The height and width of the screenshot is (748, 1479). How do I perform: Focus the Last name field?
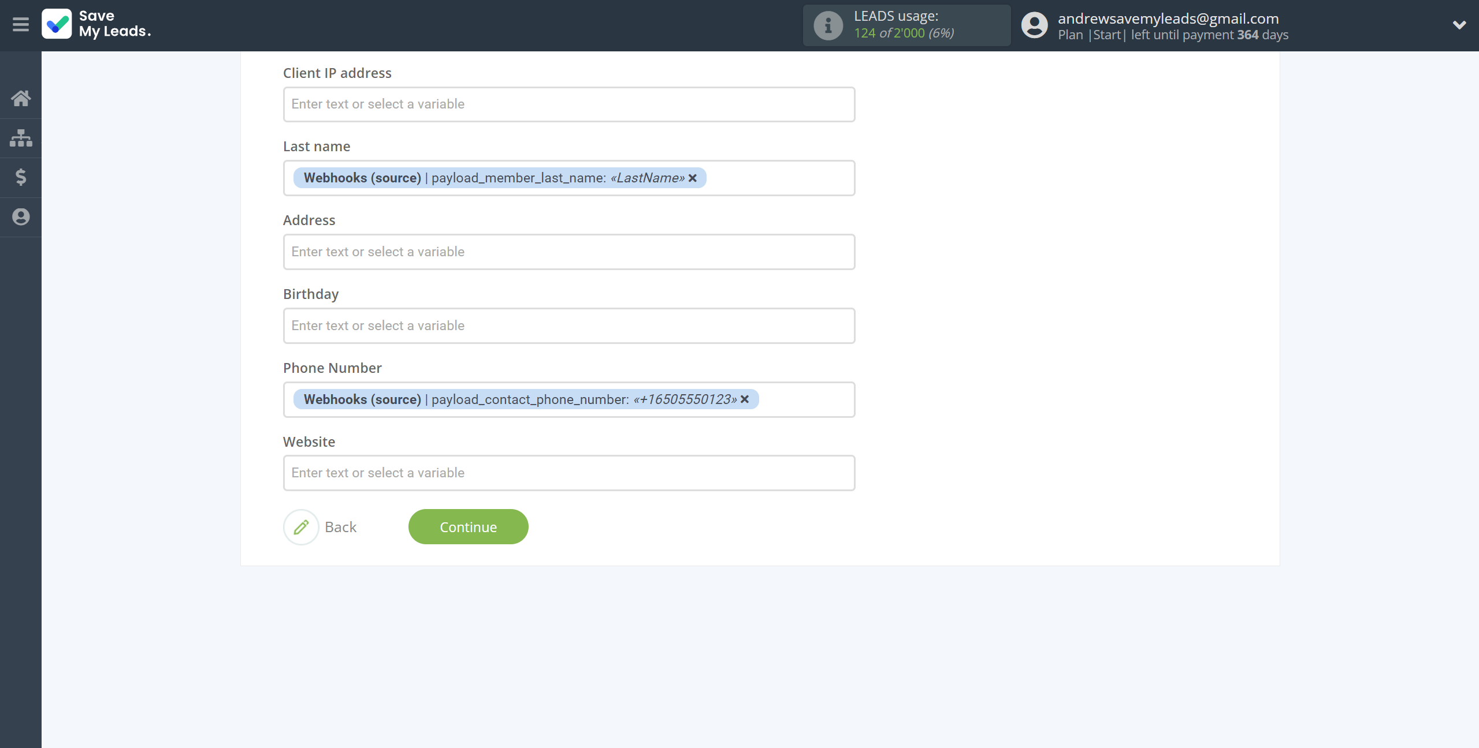tap(569, 178)
